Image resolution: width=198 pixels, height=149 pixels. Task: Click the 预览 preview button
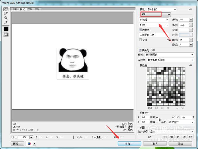click(17, 144)
